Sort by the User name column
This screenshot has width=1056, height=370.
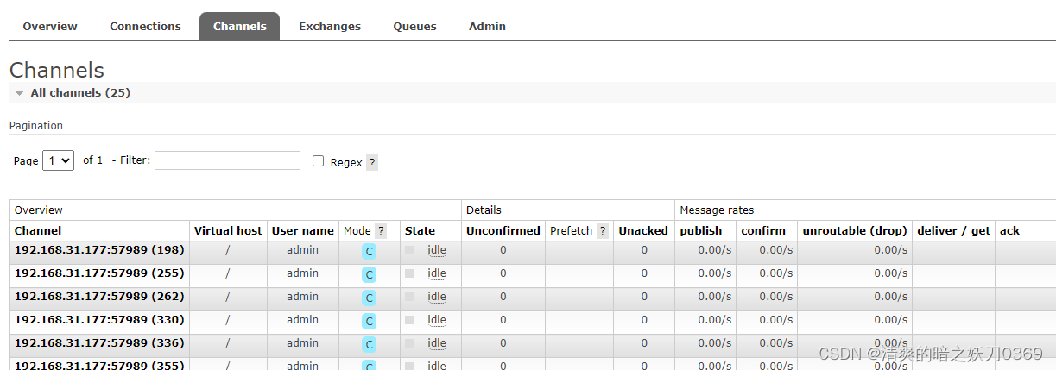[302, 230]
